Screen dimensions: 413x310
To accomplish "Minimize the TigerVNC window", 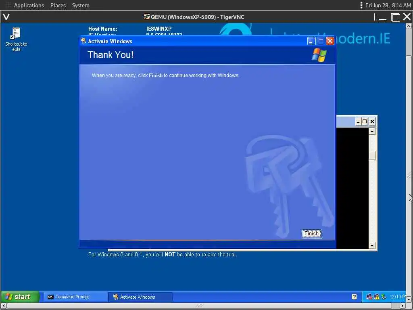I will [383, 17].
